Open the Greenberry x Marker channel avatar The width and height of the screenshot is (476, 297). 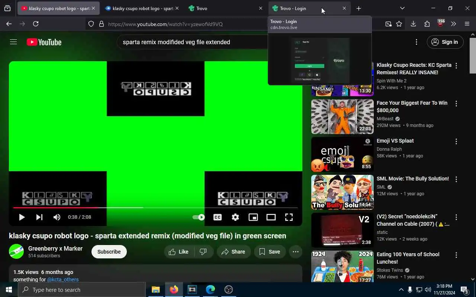16,251
